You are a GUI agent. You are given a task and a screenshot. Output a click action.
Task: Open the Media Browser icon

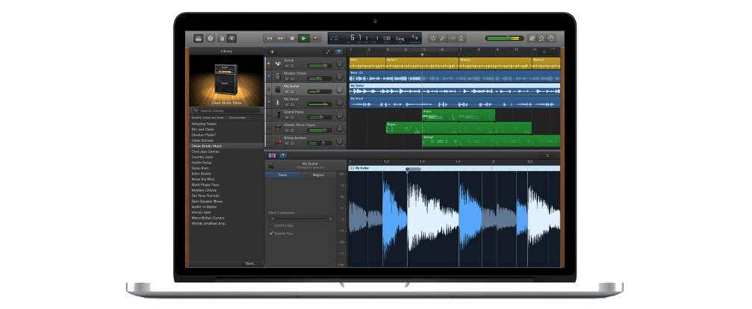pyautogui.click(x=552, y=38)
